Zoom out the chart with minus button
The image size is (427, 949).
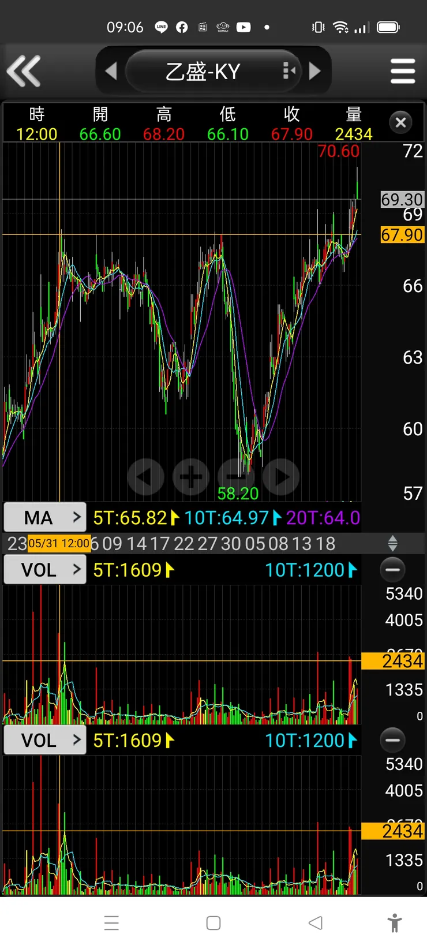(x=236, y=477)
